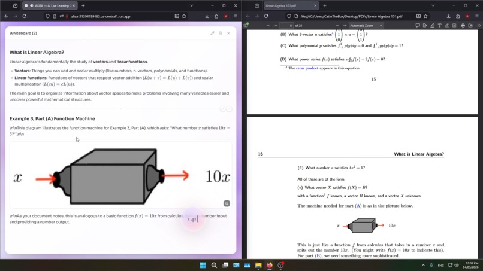
Task: Click the Whiteboard pencil edit icon
Action: click(212, 34)
